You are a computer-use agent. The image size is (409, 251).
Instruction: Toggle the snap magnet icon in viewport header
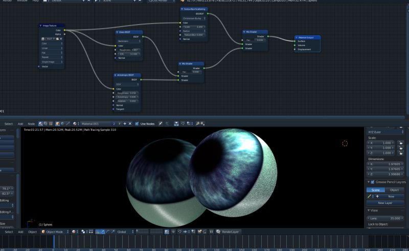[x=180, y=232]
